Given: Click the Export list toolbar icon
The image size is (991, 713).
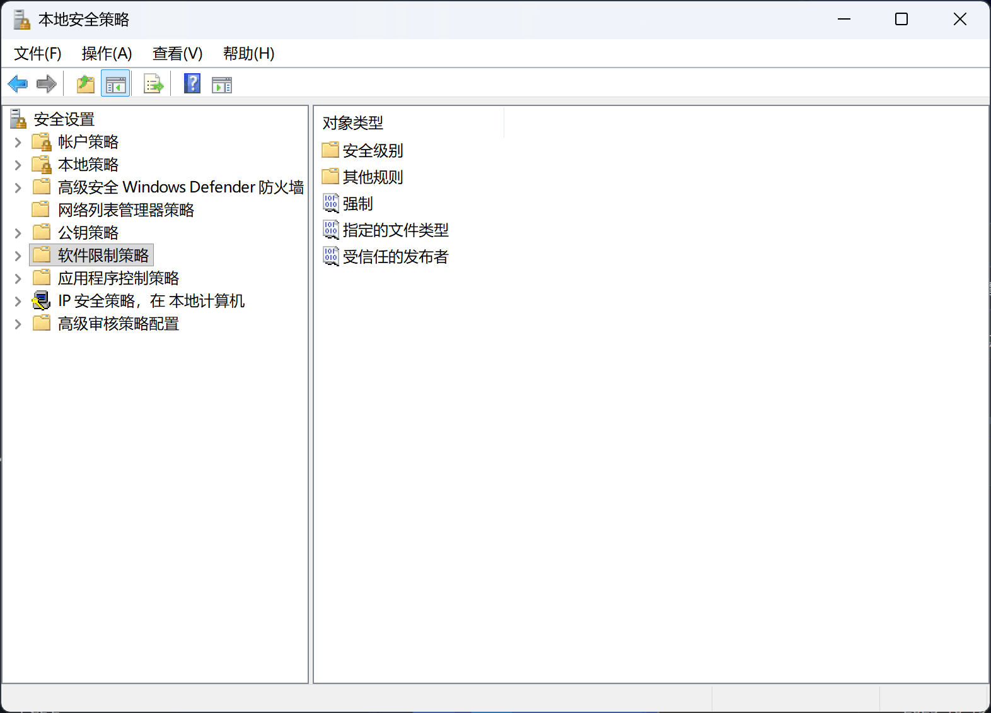Looking at the screenshot, I should pyautogui.click(x=153, y=84).
